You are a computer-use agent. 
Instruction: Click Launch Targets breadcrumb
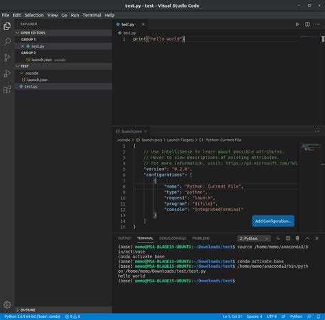tap(180, 140)
